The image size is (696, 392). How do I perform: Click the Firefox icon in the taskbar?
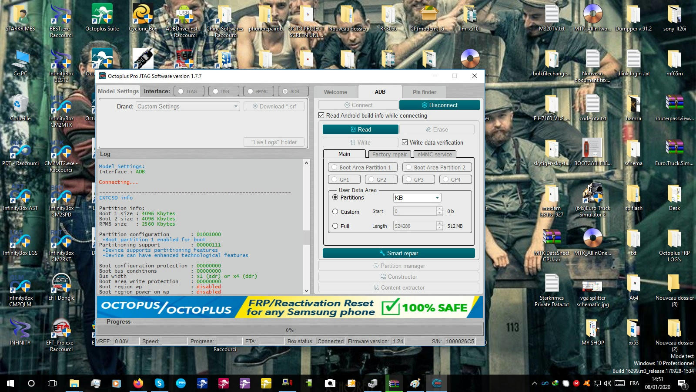tap(138, 383)
